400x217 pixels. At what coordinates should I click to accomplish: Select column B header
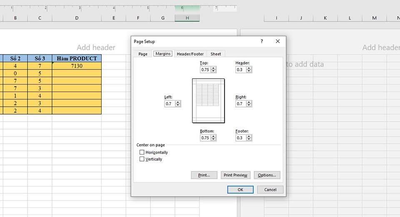point(15,18)
